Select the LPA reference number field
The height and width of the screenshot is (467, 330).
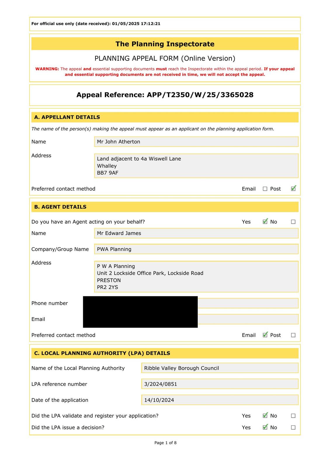click(220, 384)
